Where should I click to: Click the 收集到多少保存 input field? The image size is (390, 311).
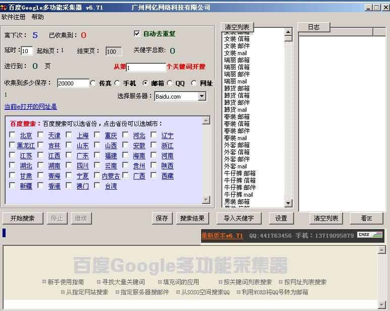pyautogui.click(x=73, y=83)
